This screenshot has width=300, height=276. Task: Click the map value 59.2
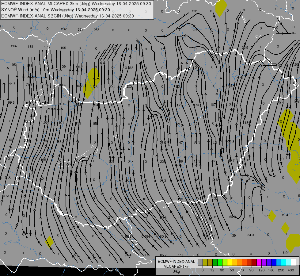[x=163, y=180]
